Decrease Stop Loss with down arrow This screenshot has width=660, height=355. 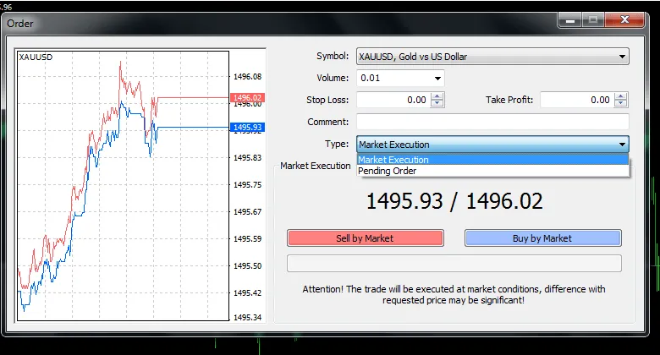tap(437, 104)
